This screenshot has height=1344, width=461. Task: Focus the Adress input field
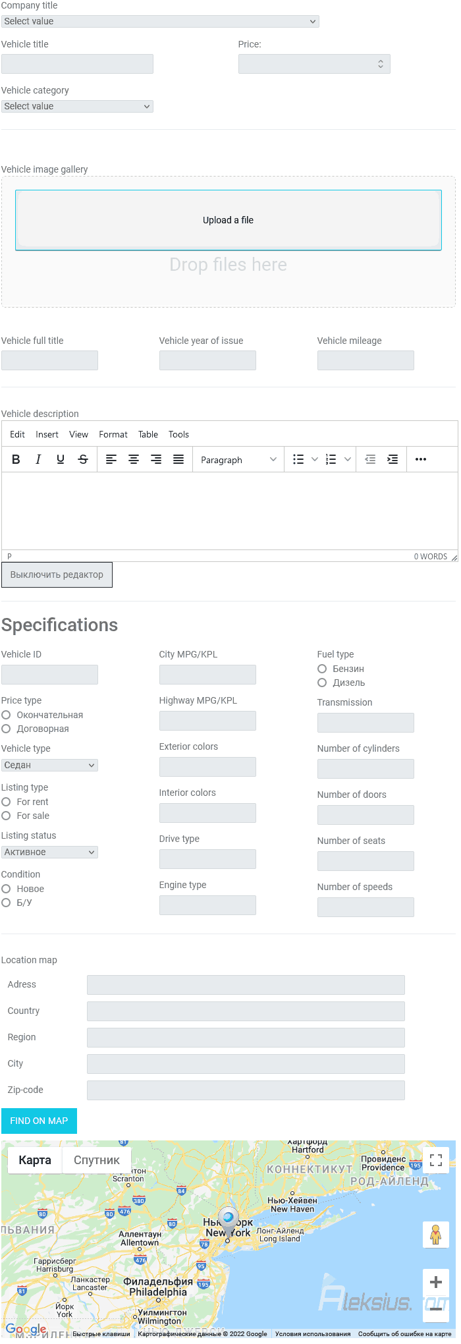[246, 985]
